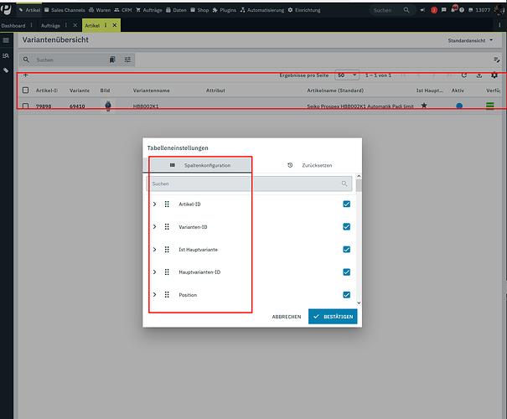Uncheck the Ist Hauptvariante column checkbox

(x=347, y=249)
